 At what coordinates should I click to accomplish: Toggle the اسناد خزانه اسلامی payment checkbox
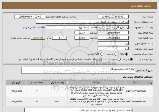click(100, 59)
